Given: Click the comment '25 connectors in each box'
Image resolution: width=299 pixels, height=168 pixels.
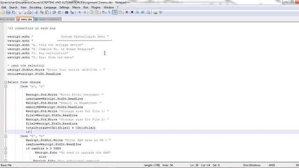Looking at the screenshot, I should point(31,28).
